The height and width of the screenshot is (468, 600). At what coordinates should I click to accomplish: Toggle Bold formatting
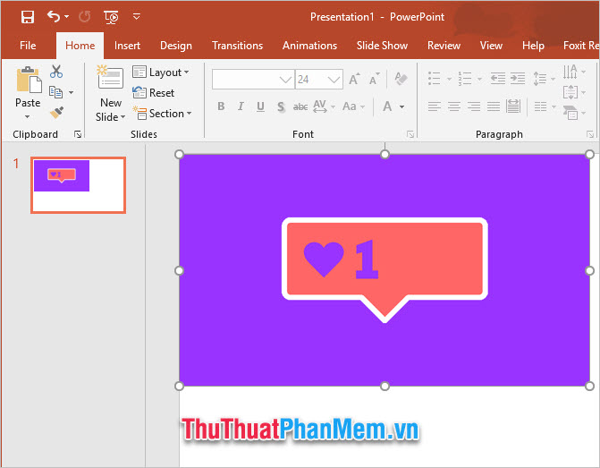[221, 106]
